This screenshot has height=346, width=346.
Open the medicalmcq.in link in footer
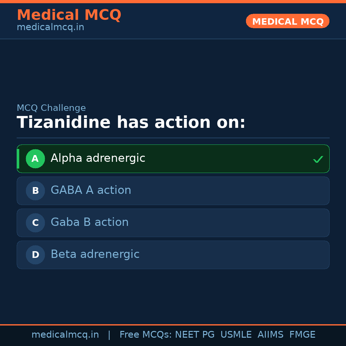[65, 335]
